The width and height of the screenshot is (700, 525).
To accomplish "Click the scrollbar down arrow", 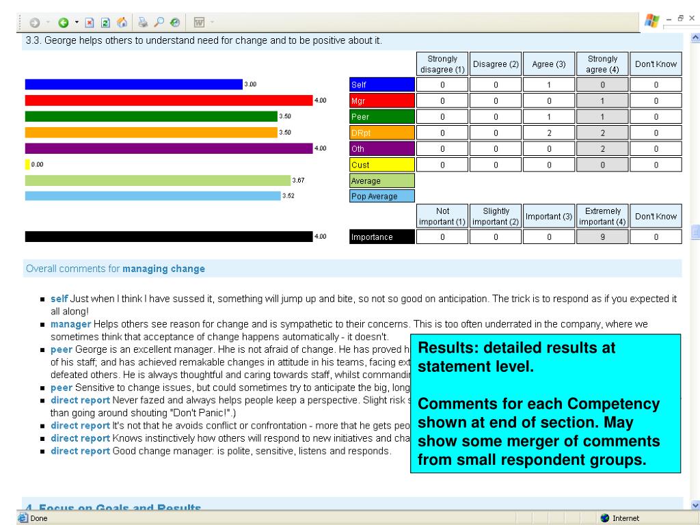I will pos(695,505).
